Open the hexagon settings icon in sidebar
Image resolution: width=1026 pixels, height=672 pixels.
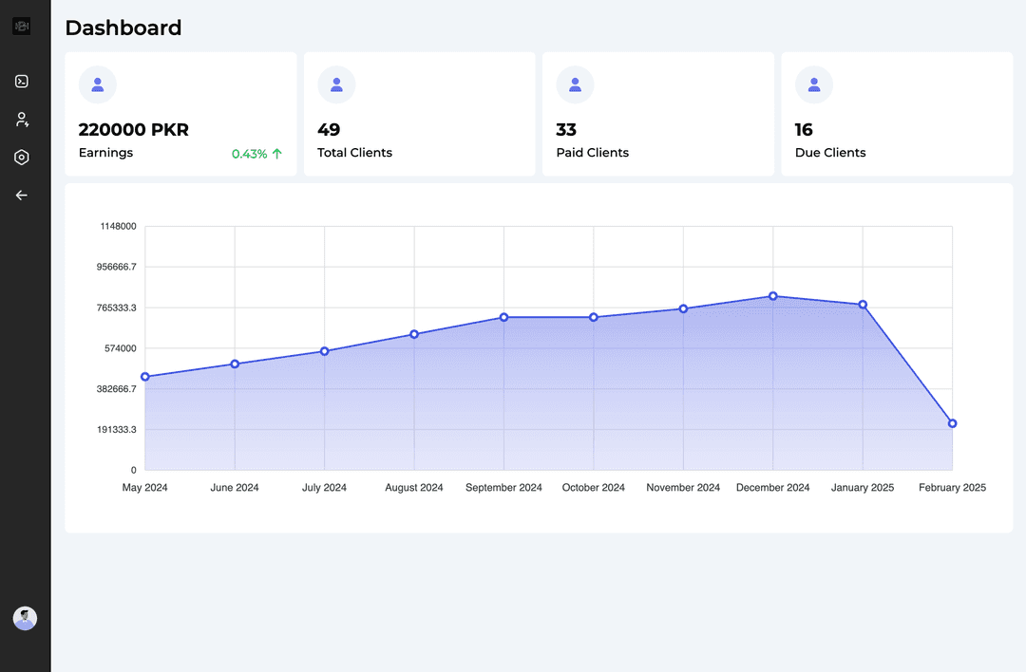pyautogui.click(x=21, y=158)
